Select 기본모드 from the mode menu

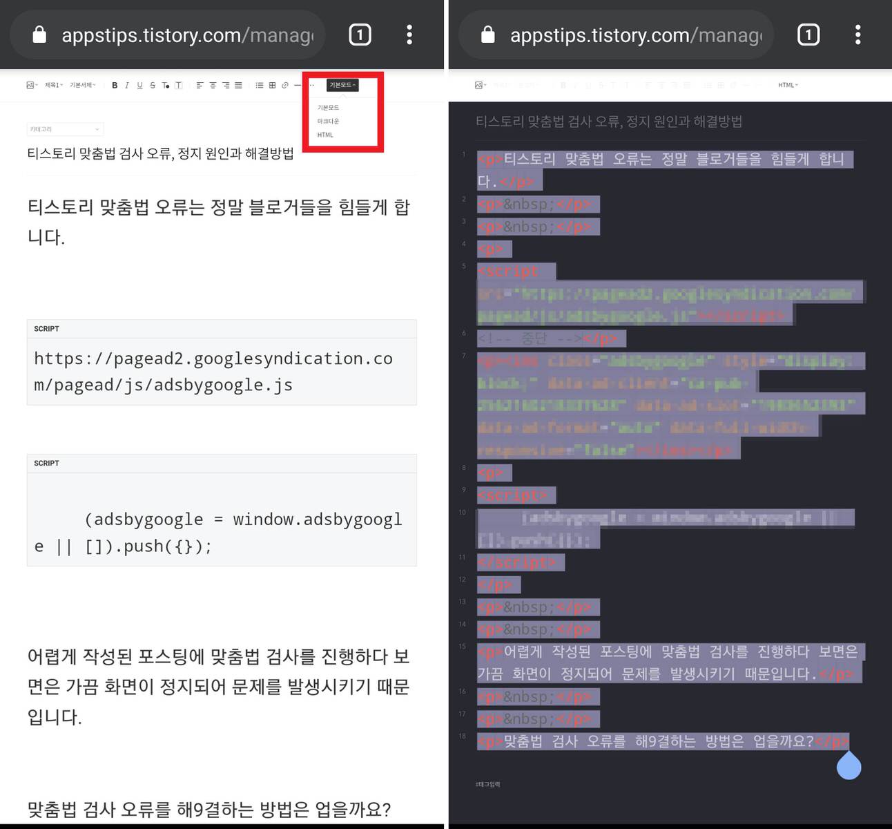(x=329, y=108)
